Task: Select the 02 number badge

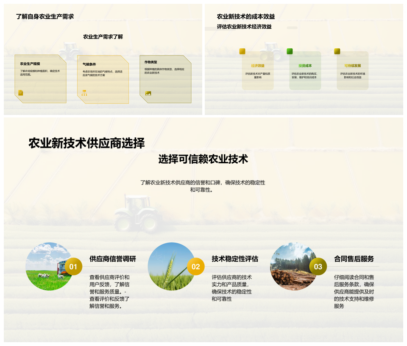Action: tap(195, 267)
